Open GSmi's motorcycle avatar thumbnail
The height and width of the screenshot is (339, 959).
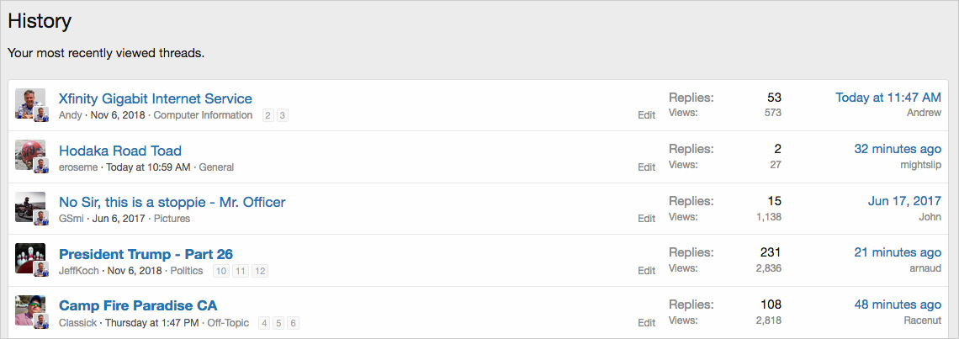click(30, 207)
